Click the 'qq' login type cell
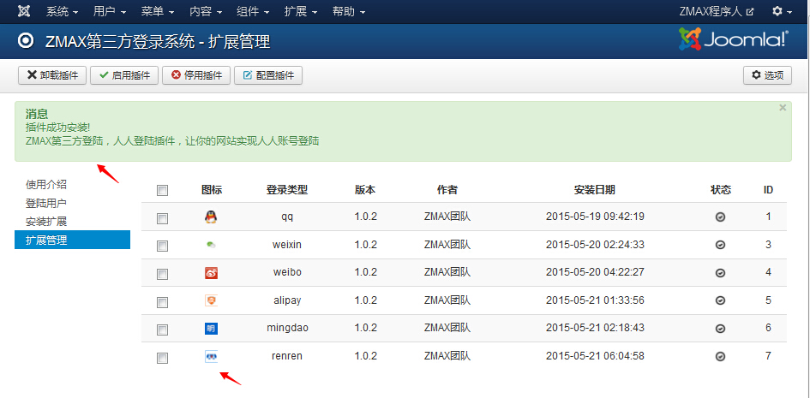This screenshot has height=398, width=810. click(287, 217)
